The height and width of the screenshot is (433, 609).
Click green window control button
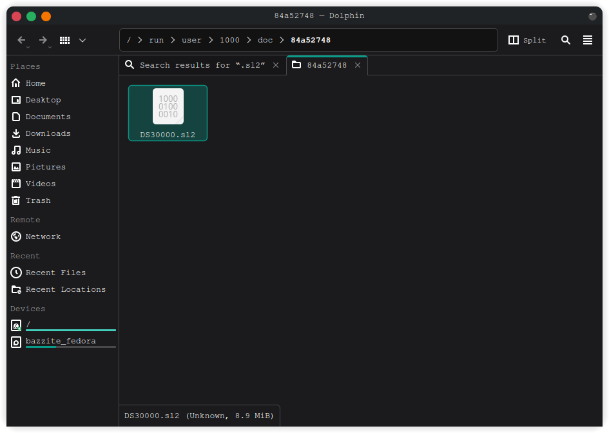click(31, 16)
